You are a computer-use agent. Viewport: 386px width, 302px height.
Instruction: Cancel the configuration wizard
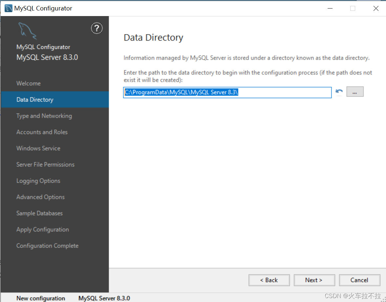point(359,280)
